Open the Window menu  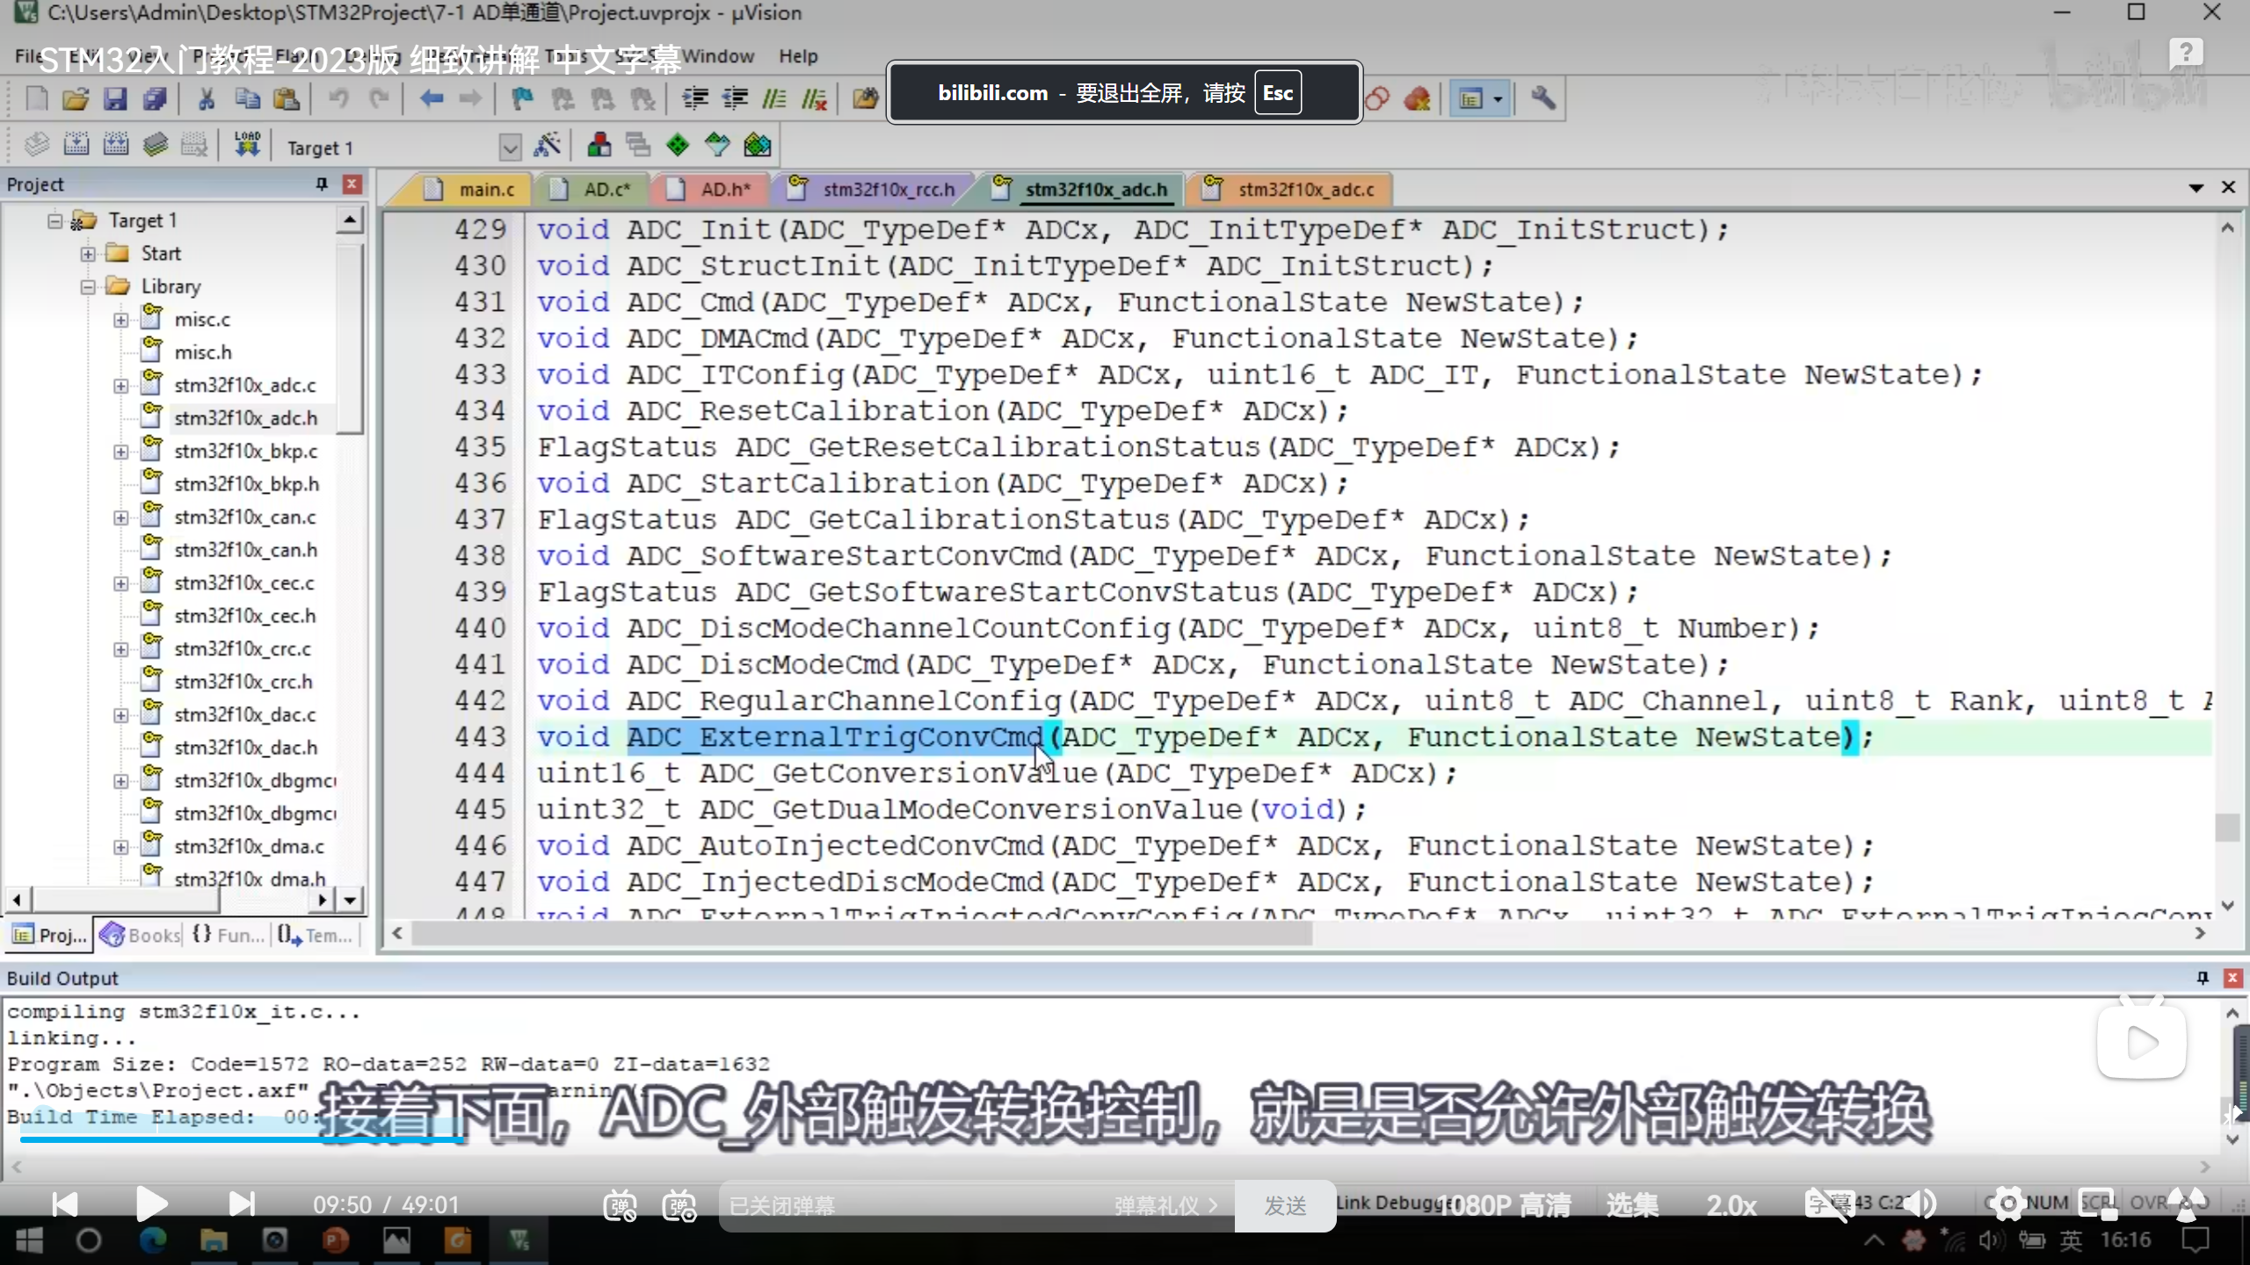(718, 56)
